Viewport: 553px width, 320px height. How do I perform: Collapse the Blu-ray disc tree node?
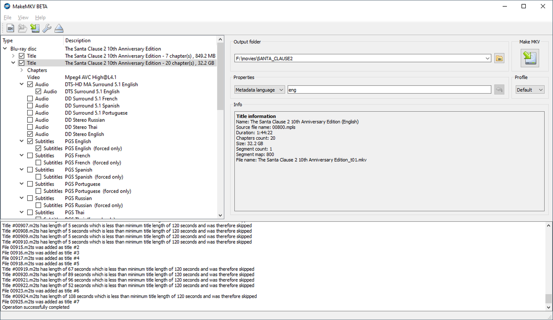(x=5, y=49)
